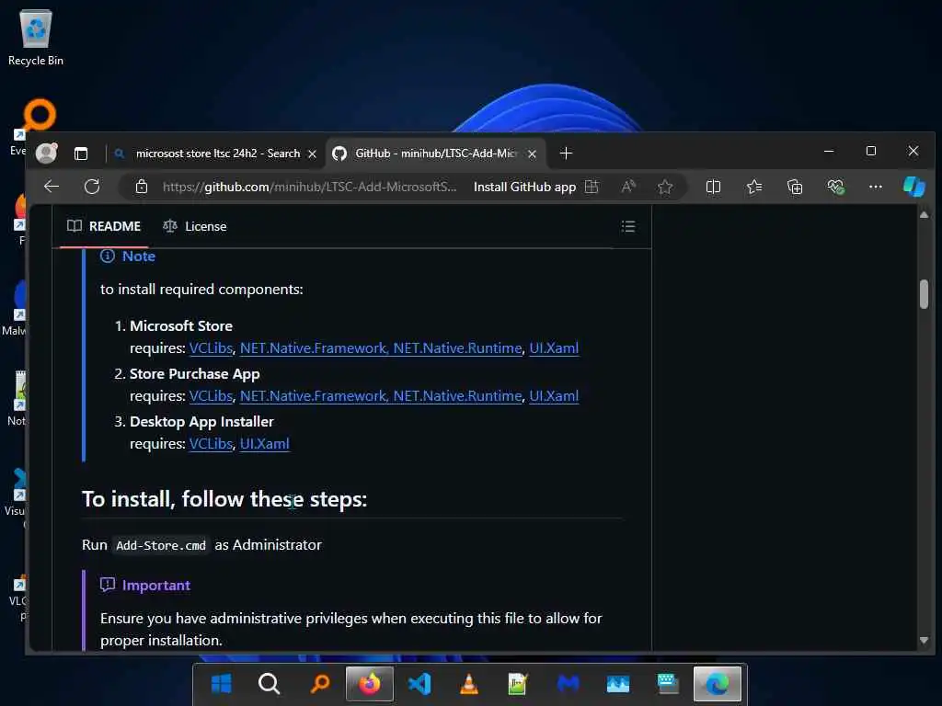This screenshot has height=706, width=942.
Task: Open a new browser tab
Action: click(x=566, y=154)
